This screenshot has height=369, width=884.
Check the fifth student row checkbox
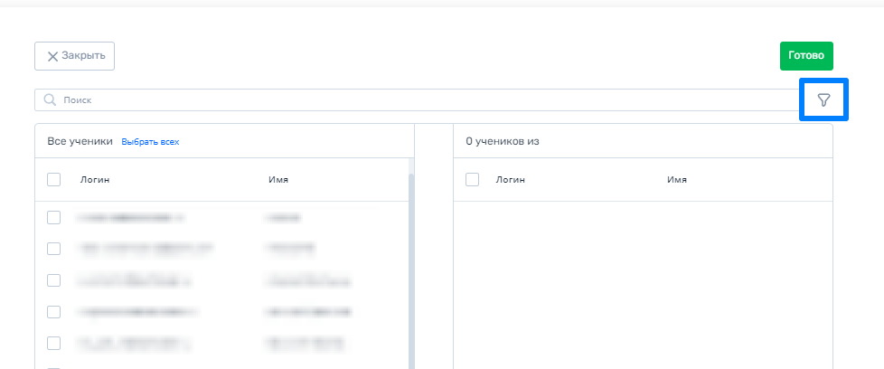point(53,343)
